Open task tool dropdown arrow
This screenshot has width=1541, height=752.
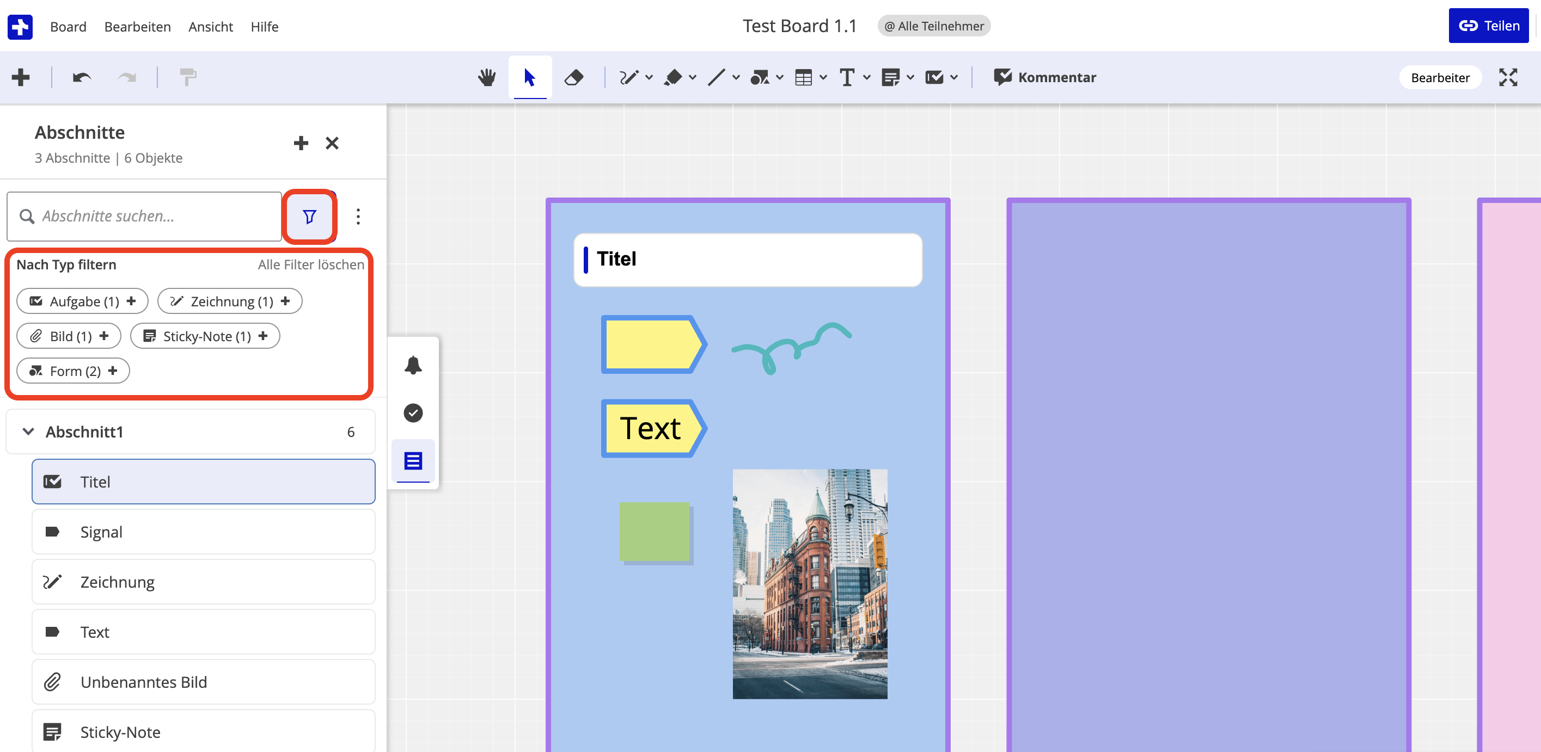[954, 77]
